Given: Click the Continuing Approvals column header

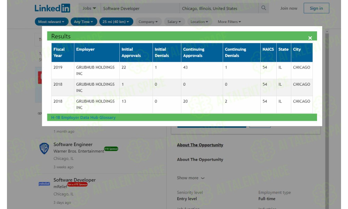Looking at the screenshot, I should pyautogui.click(x=202, y=52).
